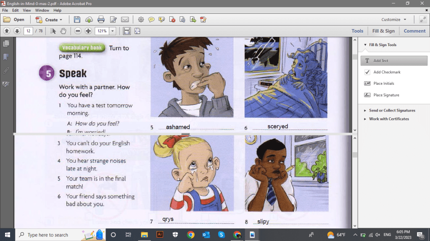This screenshot has height=241, width=430.
Task: Open the View menu
Action: coord(27,10)
